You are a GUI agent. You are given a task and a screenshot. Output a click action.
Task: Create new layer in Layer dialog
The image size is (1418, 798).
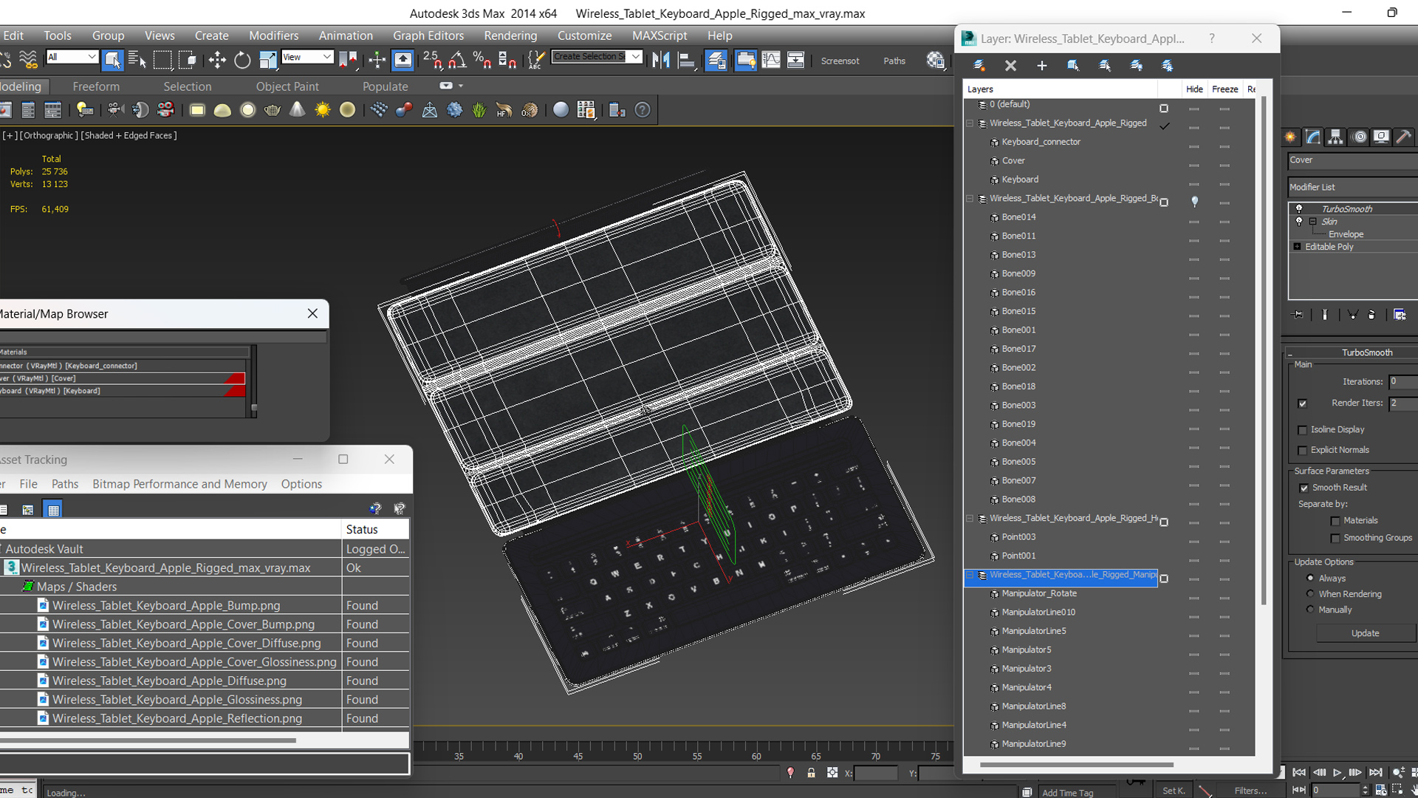pyautogui.click(x=980, y=65)
